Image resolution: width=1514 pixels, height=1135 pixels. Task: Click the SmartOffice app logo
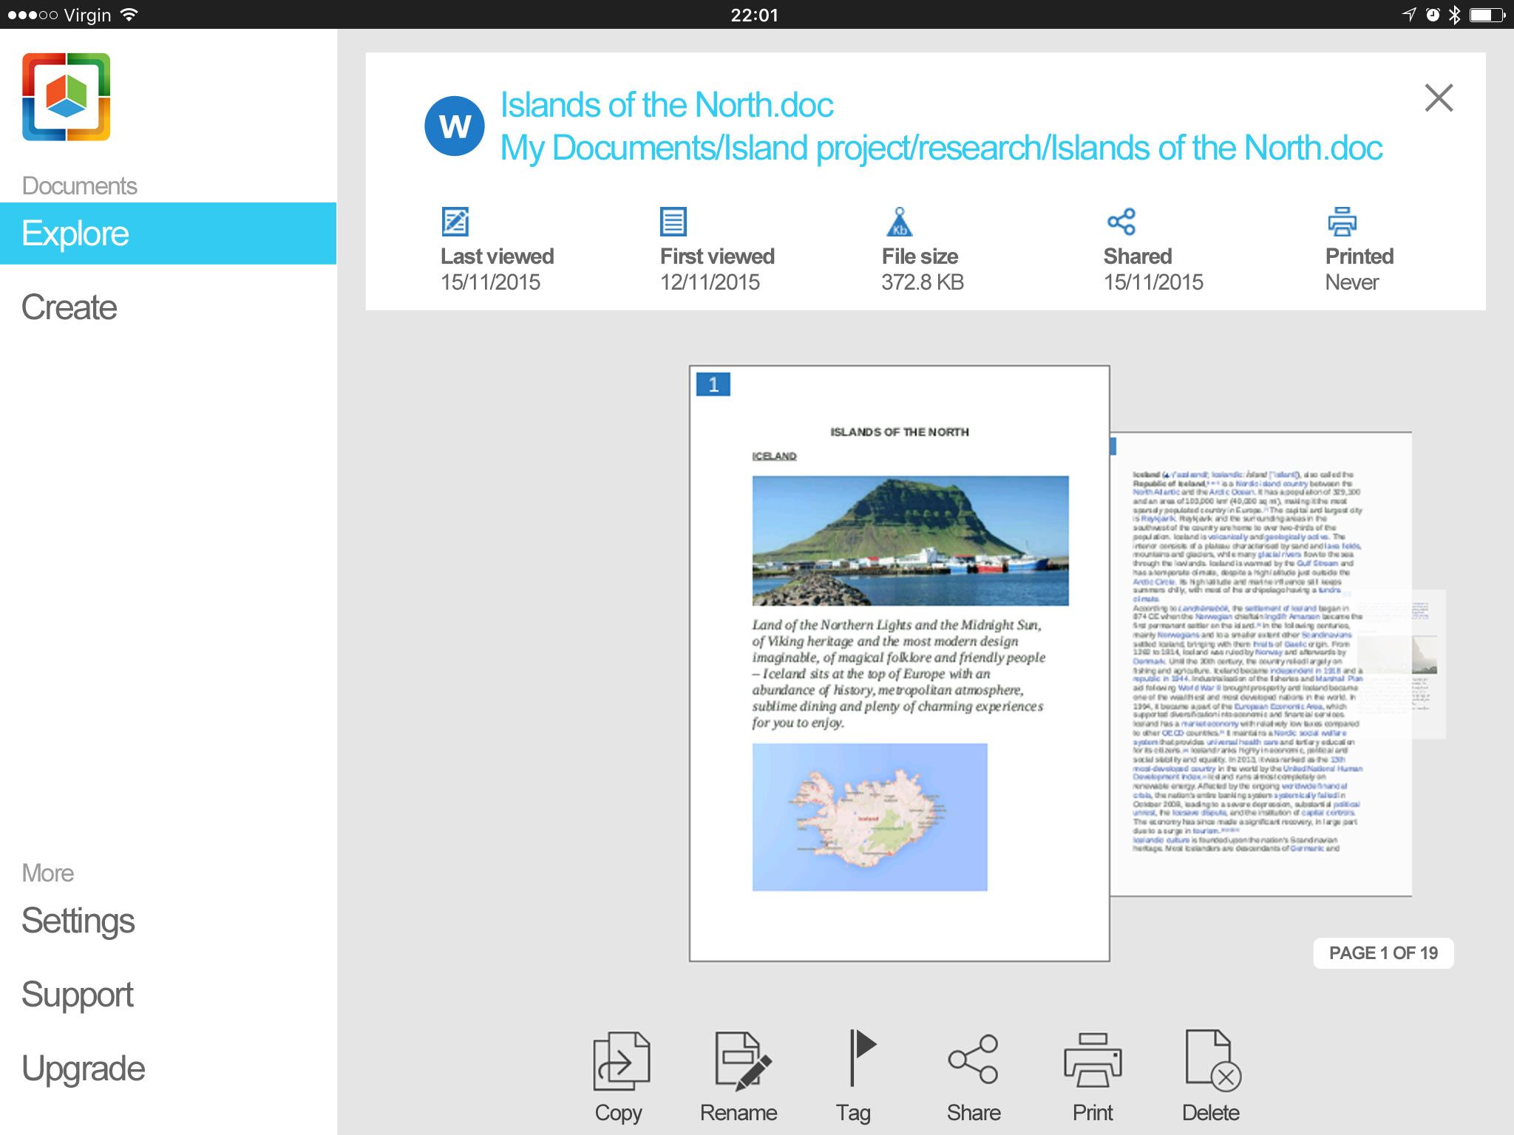67,97
